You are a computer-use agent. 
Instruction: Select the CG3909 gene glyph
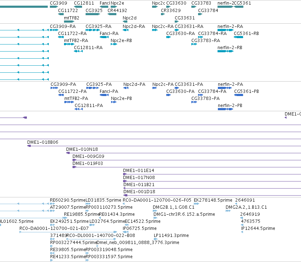pyautogui.click(x=54, y=7)
